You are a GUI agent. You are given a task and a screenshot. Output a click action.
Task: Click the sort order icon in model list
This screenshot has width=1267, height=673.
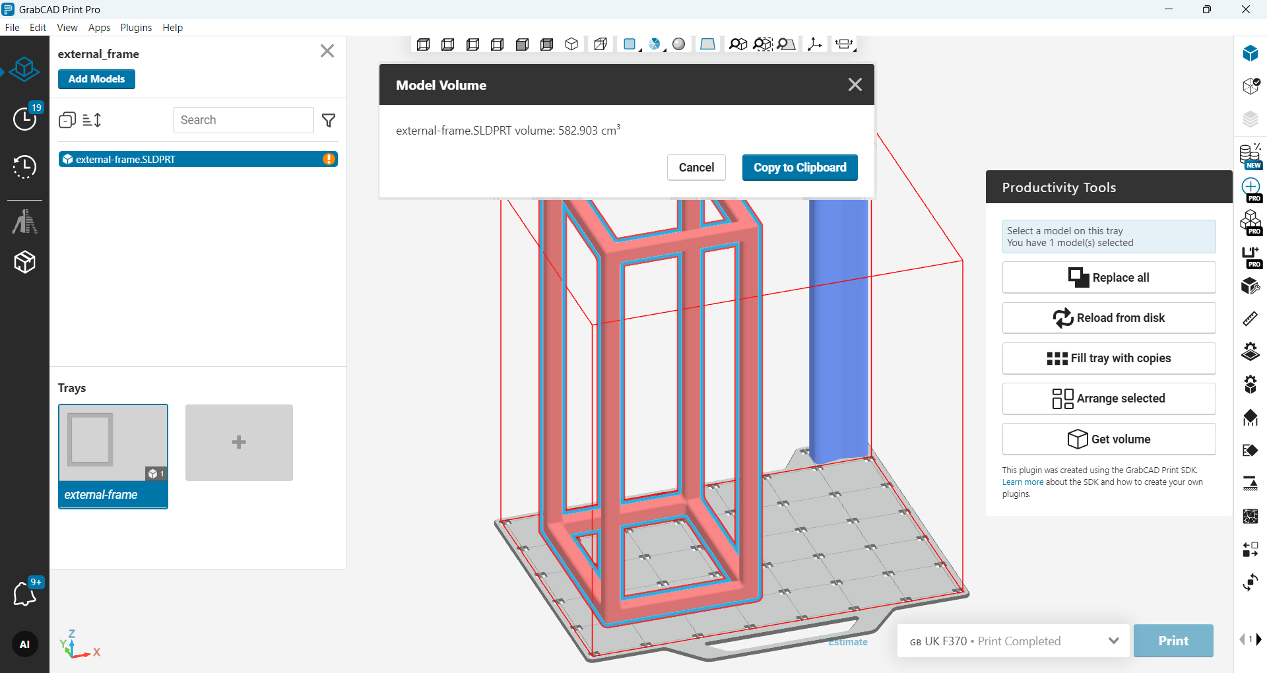coord(92,120)
